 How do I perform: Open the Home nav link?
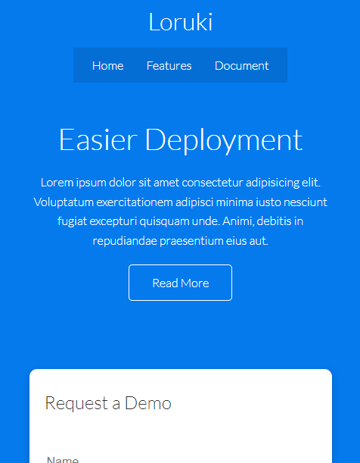pos(108,66)
